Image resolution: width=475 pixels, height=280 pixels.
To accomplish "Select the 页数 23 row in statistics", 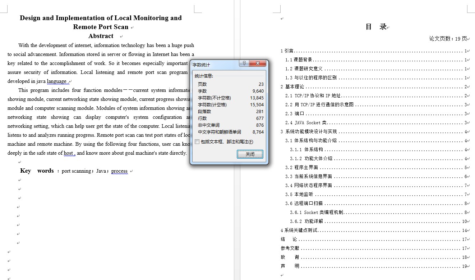I will click(230, 84).
